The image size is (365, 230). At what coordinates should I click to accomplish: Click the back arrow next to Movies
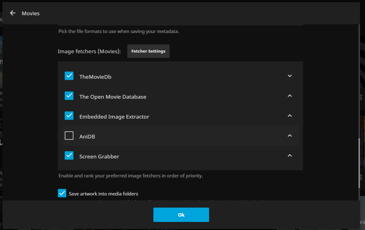click(12, 13)
